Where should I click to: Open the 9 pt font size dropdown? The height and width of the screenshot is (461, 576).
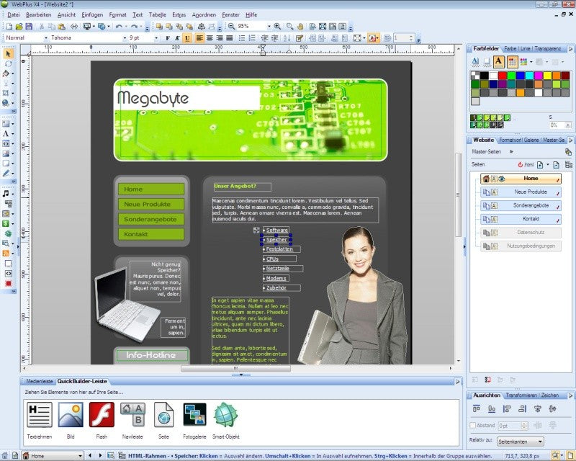point(156,38)
